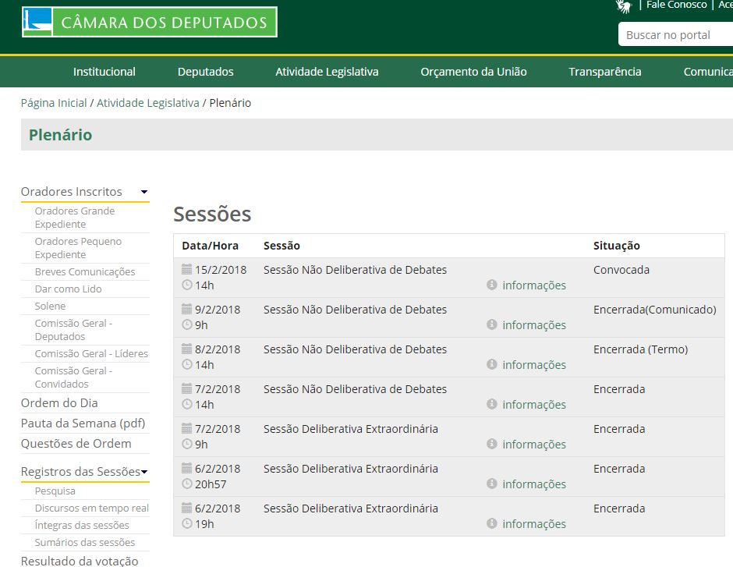The width and height of the screenshot is (733, 567).
Task: Open informações for 7/2/2018 9h session
Action: pyautogui.click(x=534, y=444)
